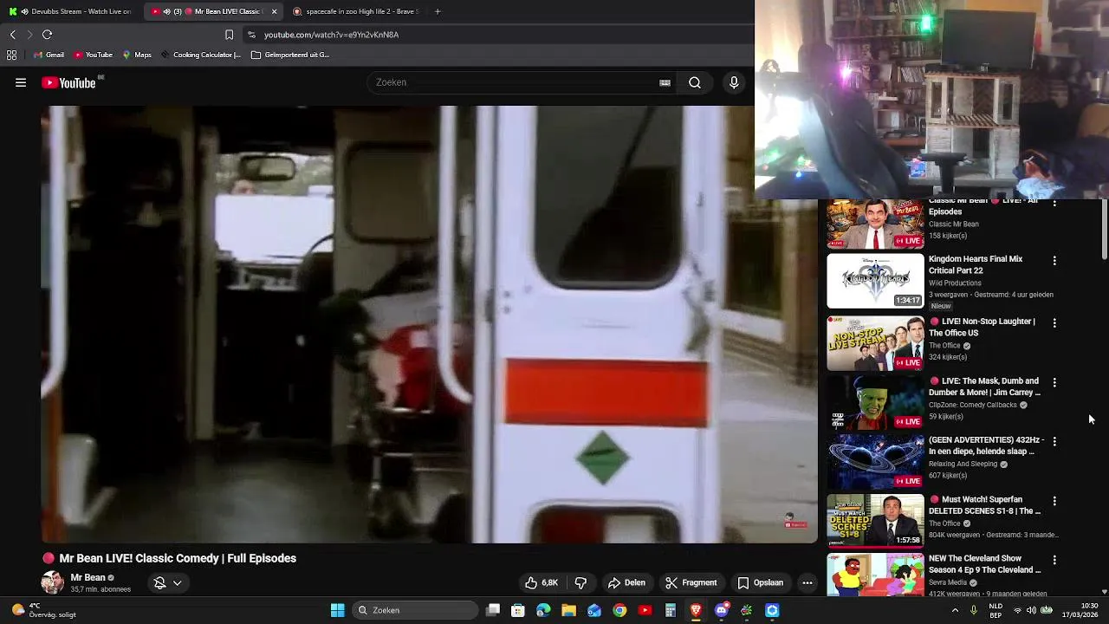Click the taskbar Zoeken search box
1109x624 pixels.
[417, 610]
